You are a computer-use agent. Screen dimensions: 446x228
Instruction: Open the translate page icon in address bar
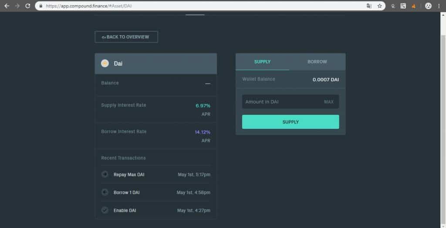(x=369, y=6)
